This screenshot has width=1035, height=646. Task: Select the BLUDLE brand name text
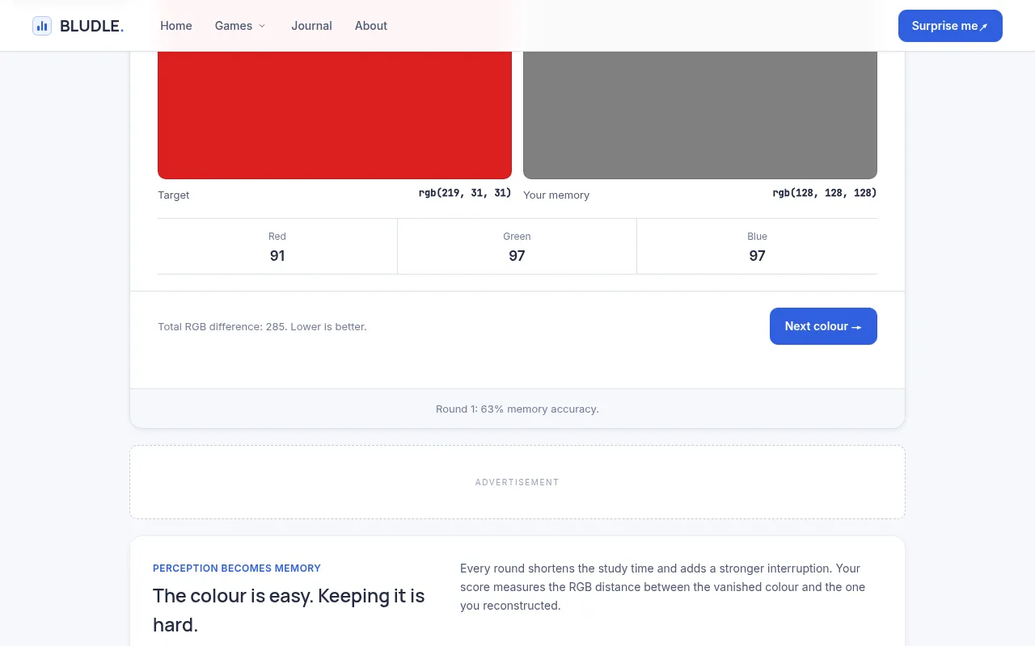tap(92, 26)
